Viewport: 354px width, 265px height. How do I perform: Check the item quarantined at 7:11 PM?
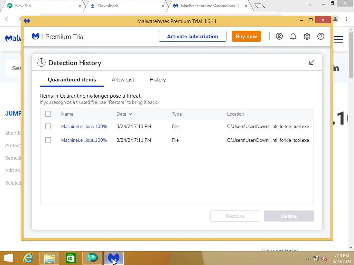coord(48,140)
